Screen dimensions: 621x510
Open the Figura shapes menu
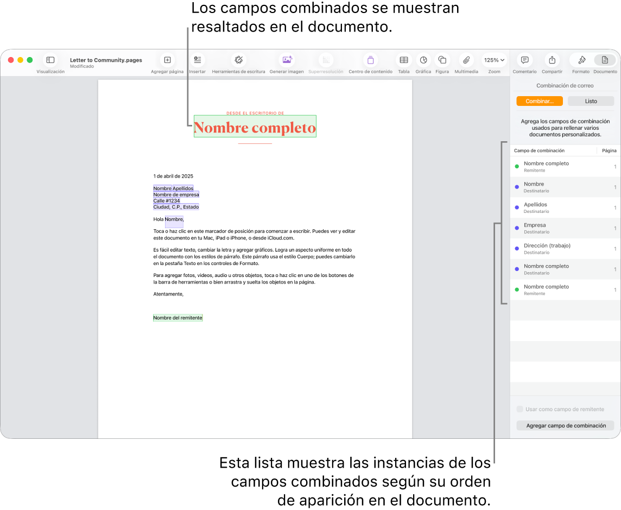click(x=442, y=60)
